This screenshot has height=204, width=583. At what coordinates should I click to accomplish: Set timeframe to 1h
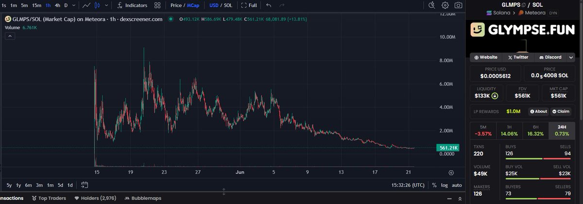point(48,5)
